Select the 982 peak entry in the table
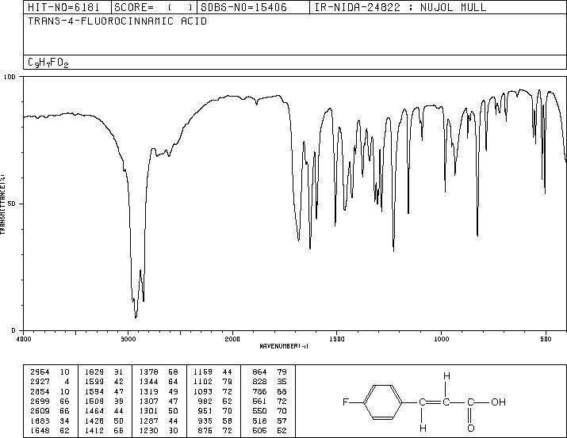Screen dimensions: 567x438 click(216, 401)
